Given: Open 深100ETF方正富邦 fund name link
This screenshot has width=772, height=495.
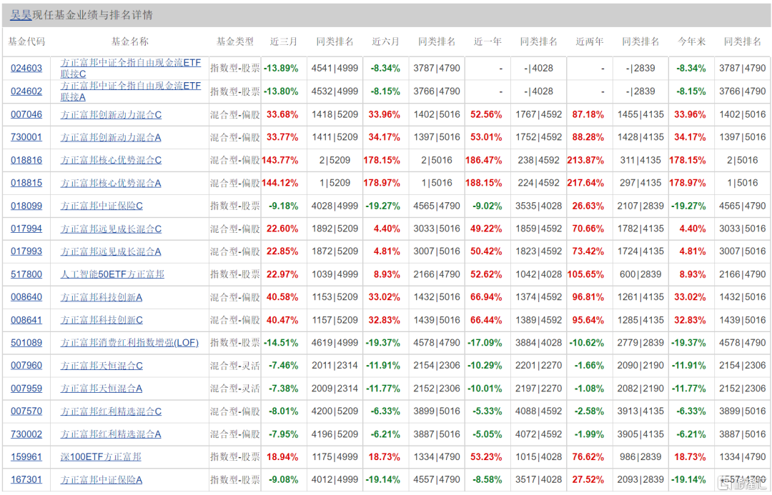Looking at the screenshot, I should click(101, 457).
